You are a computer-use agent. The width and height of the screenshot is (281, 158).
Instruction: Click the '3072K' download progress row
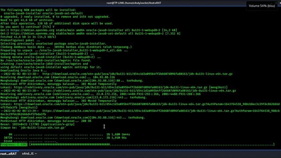(65, 138)
